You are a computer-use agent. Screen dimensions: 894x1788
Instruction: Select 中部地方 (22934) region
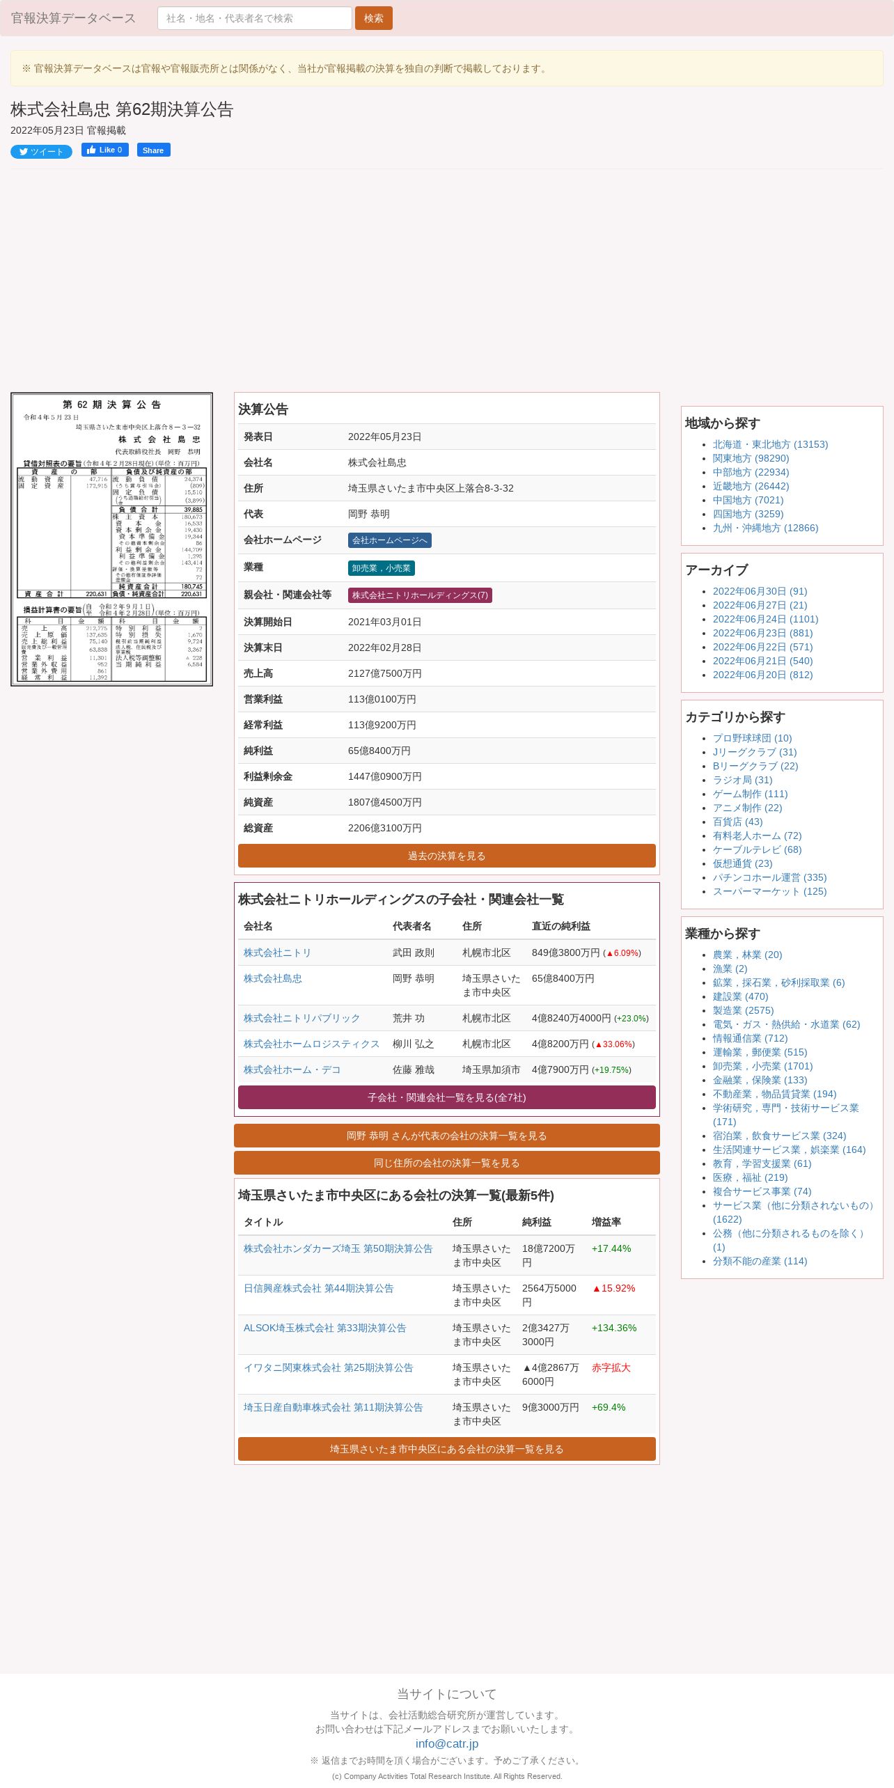751,472
